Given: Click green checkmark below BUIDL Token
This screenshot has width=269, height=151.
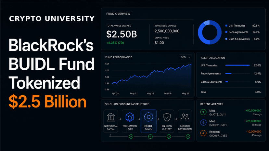Looking at the screenshot, I should click(x=150, y=136).
